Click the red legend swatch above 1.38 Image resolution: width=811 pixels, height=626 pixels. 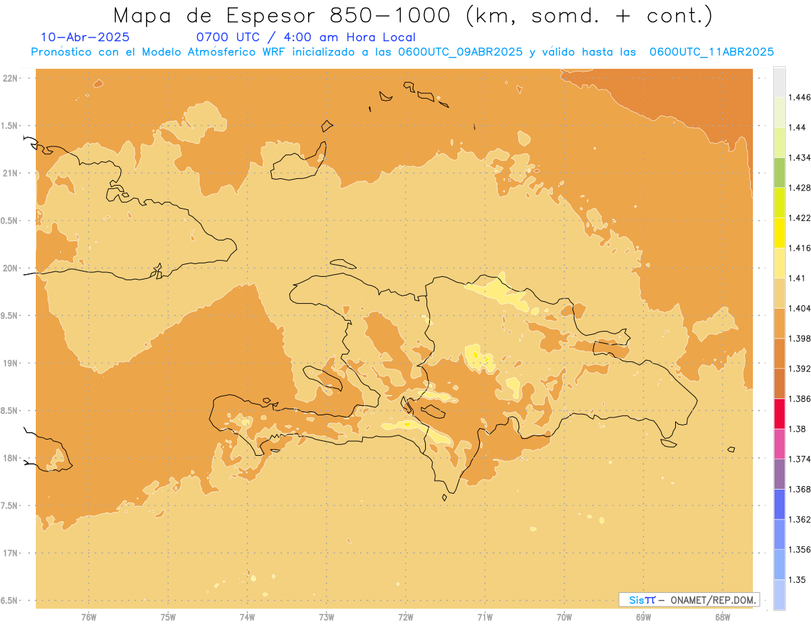(779, 413)
